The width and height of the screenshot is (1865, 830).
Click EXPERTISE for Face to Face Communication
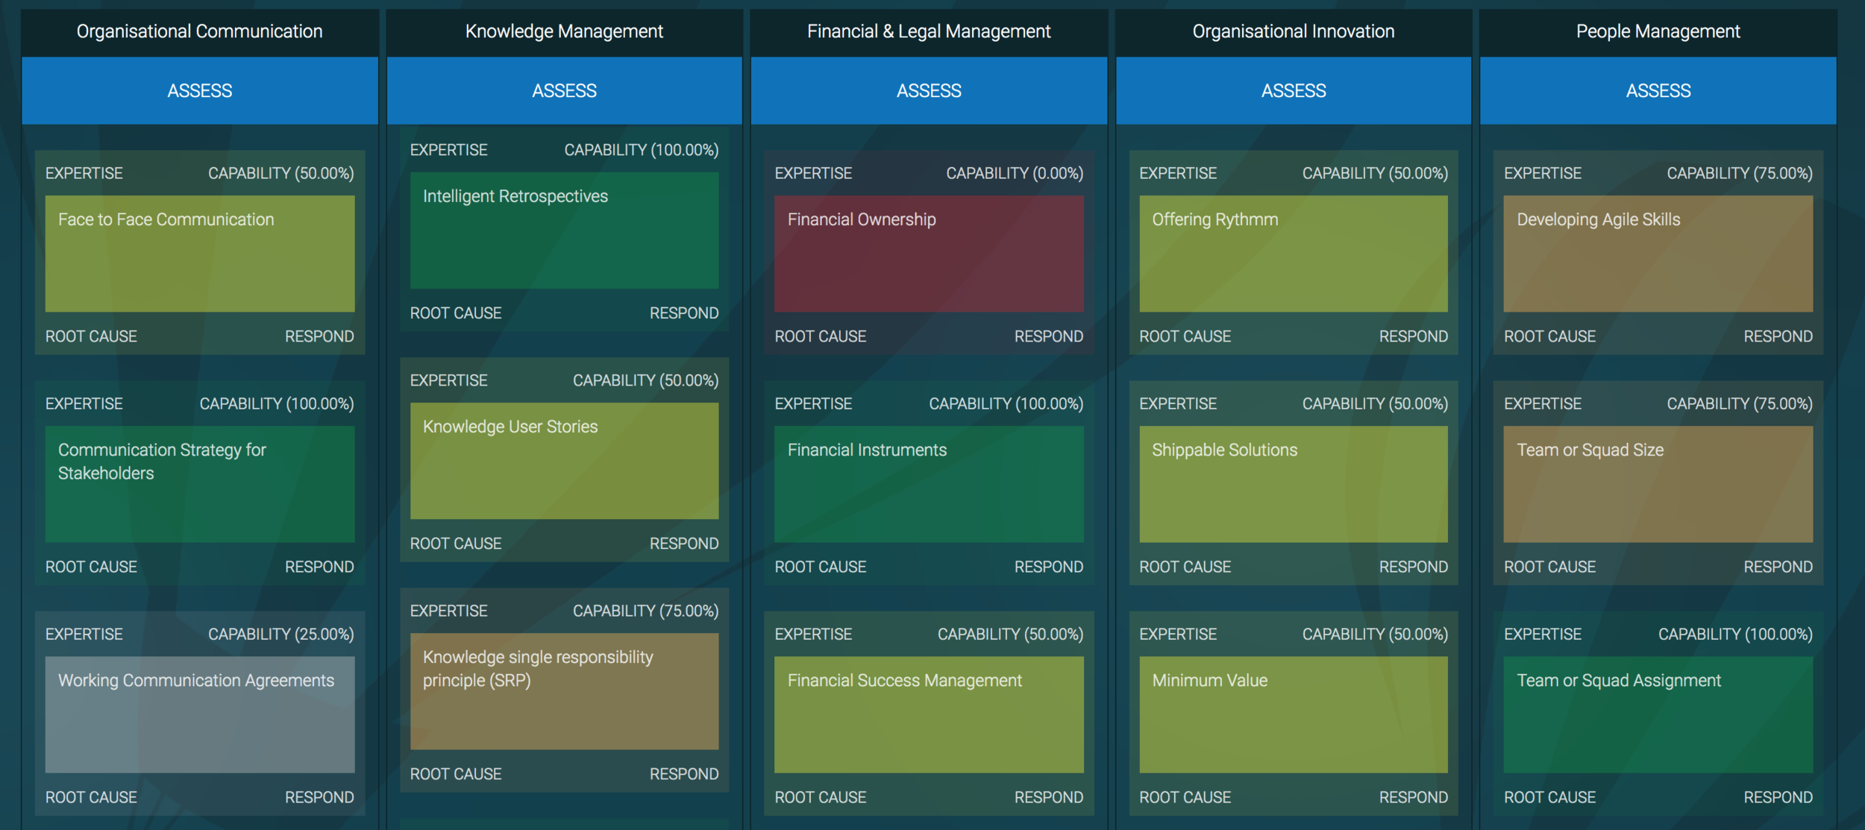pos(84,173)
